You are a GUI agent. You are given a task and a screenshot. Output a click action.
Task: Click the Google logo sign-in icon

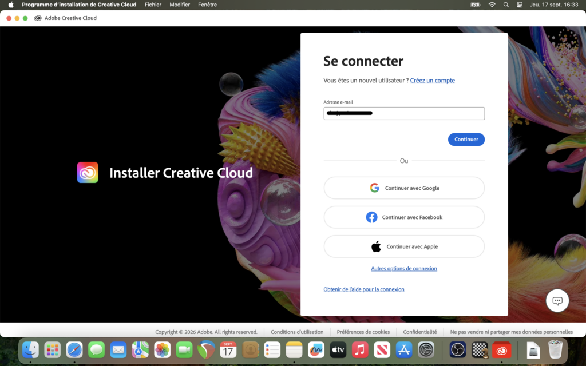click(374, 188)
